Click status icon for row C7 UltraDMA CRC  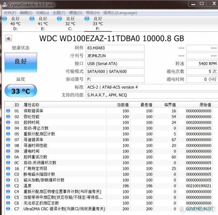coord(8,209)
